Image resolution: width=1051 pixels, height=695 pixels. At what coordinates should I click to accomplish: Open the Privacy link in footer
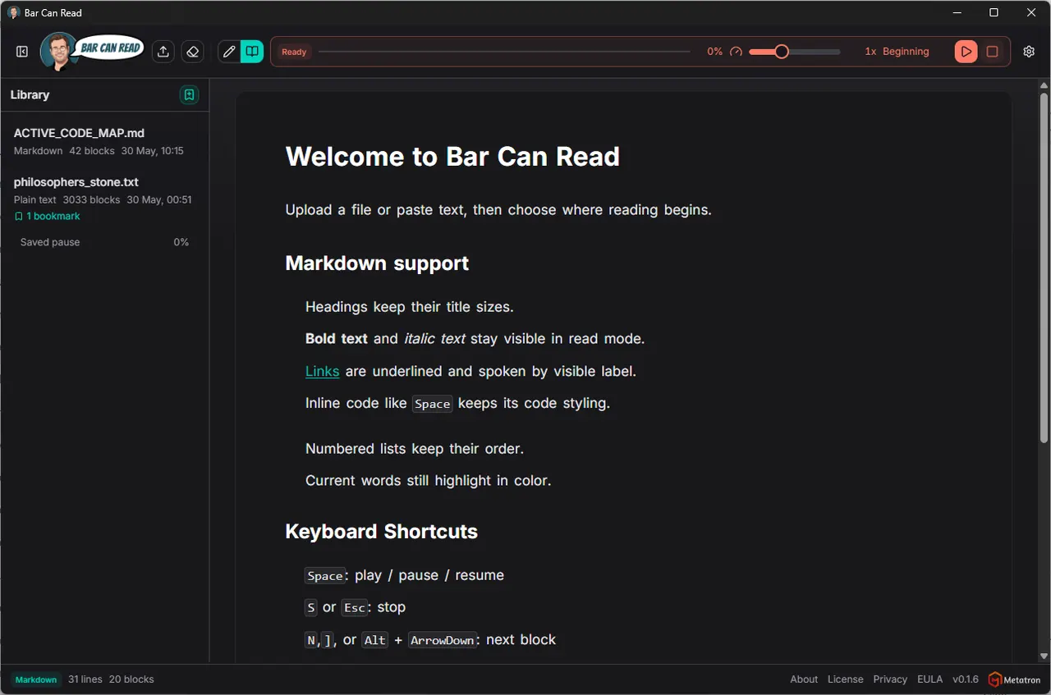[x=890, y=679]
